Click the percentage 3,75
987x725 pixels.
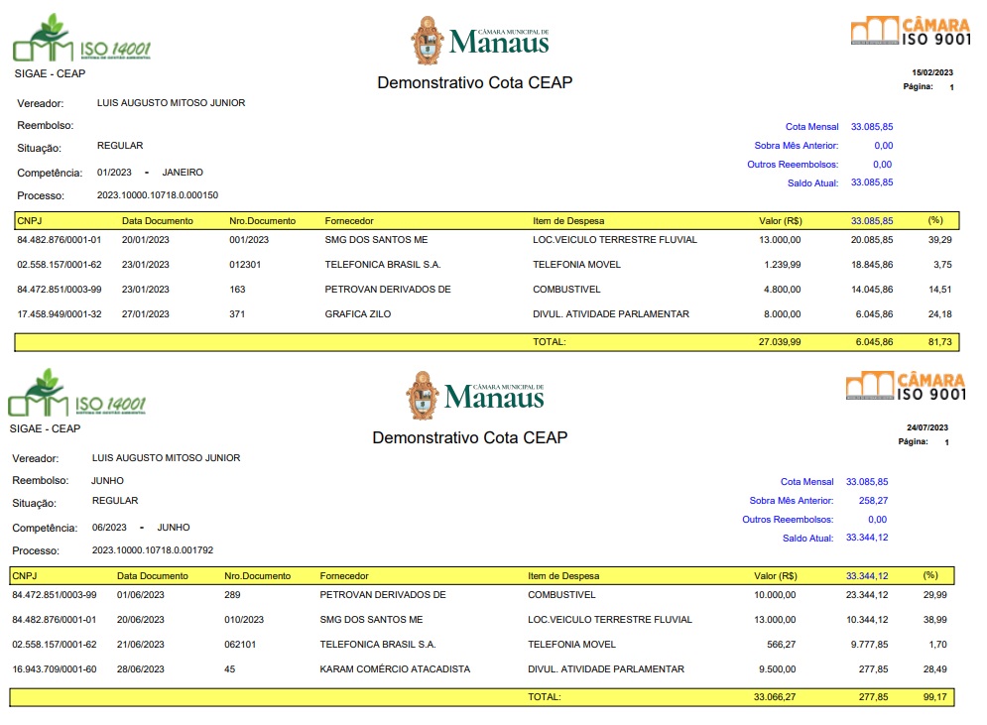pos(942,265)
